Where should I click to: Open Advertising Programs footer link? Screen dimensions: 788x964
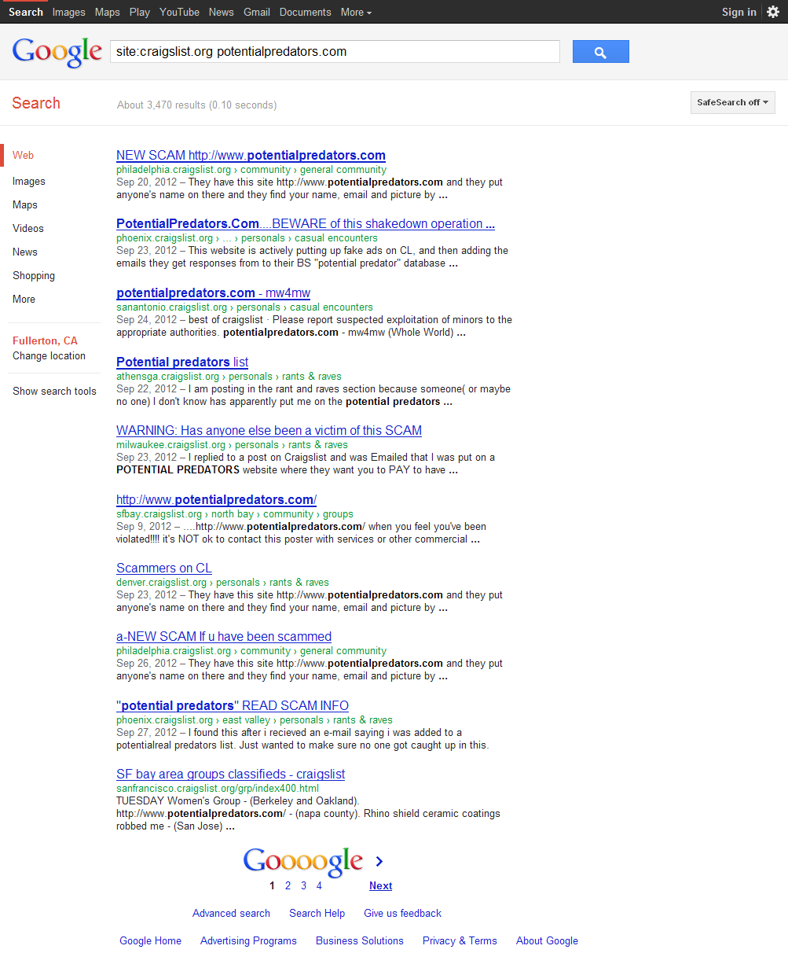[248, 940]
